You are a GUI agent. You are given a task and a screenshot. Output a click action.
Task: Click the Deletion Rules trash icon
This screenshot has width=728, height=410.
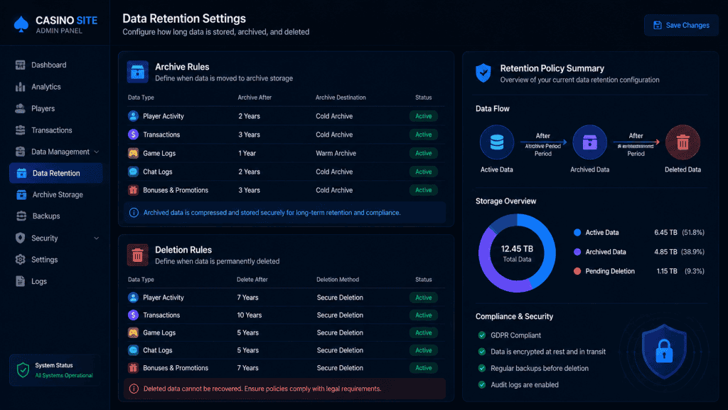[137, 255]
